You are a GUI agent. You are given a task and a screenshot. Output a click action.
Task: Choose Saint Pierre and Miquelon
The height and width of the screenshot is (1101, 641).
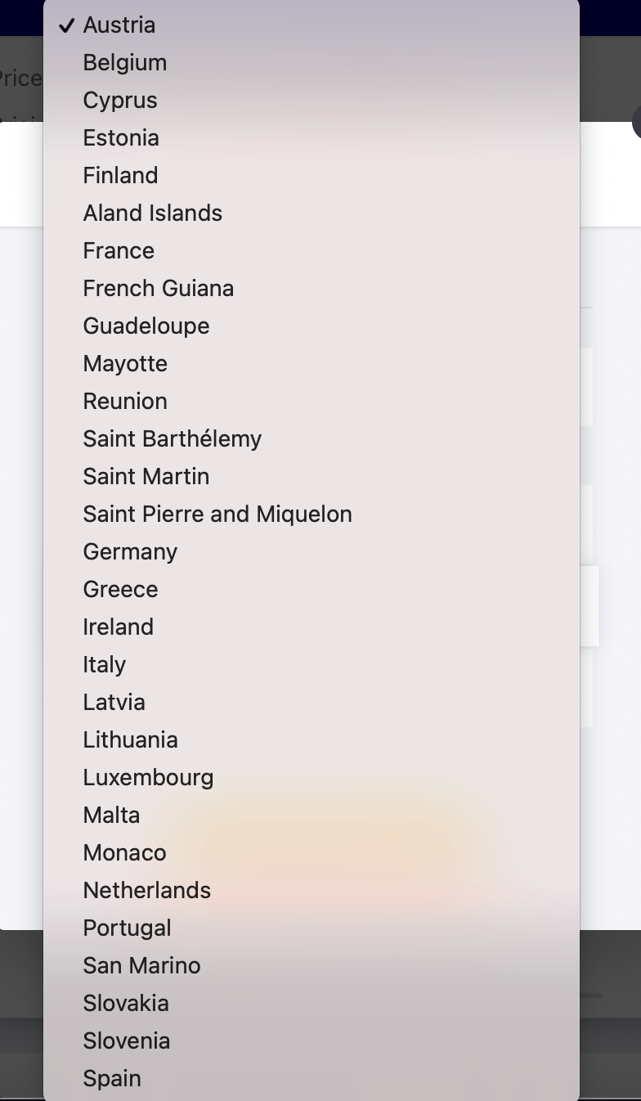(x=217, y=515)
